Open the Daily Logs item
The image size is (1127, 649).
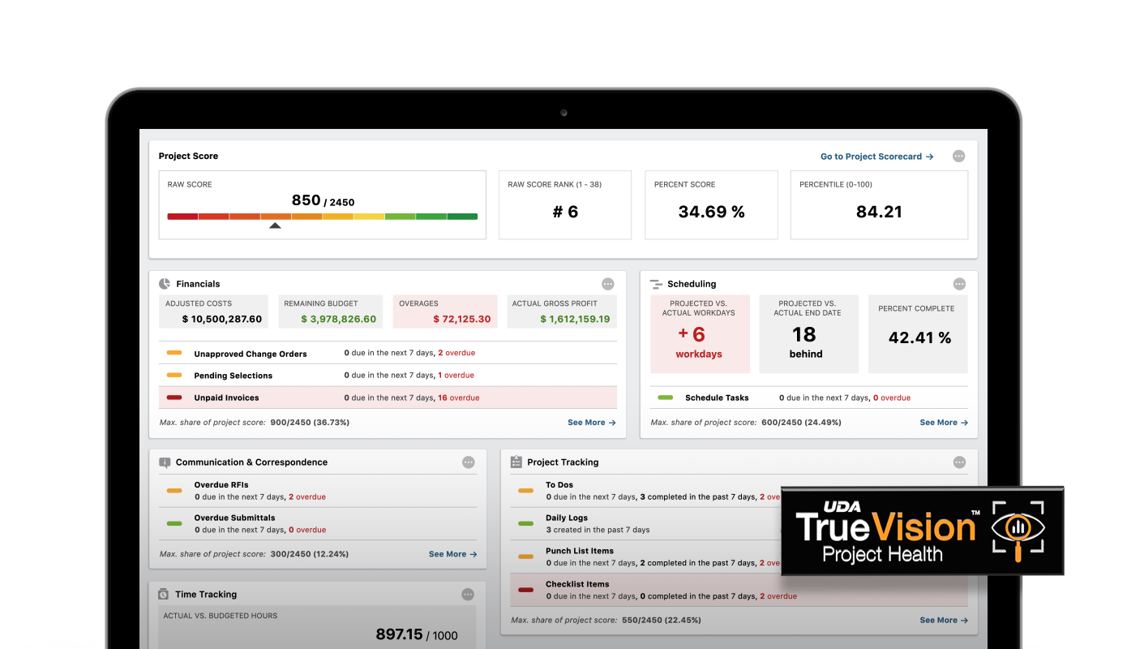point(567,518)
